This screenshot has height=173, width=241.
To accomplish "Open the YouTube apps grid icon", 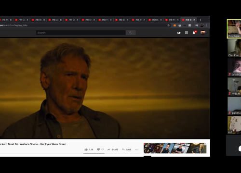I will click(x=187, y=33).
